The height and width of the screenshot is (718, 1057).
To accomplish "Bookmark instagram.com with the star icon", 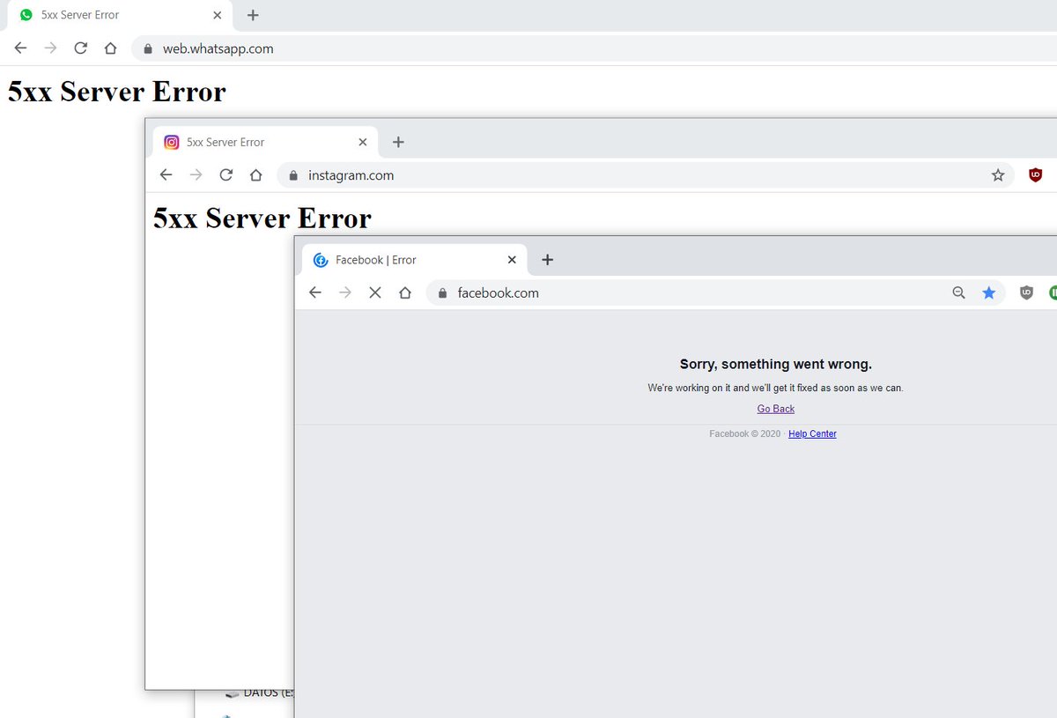I will (998, 175).
